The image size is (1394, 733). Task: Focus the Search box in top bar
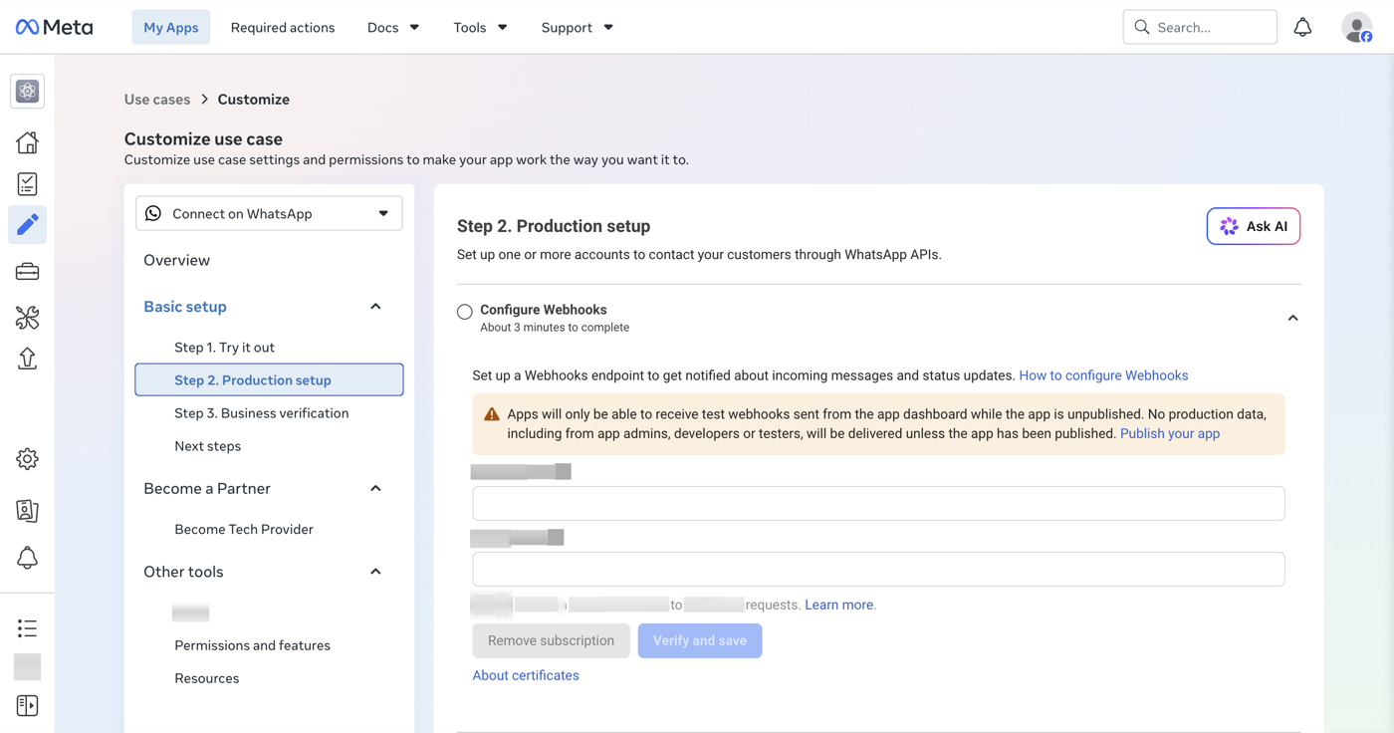[1200, 27]
